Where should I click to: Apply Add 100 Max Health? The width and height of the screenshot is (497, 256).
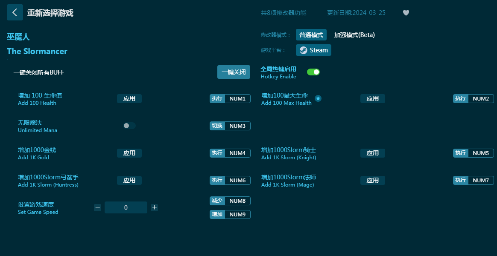coord(372,98)
